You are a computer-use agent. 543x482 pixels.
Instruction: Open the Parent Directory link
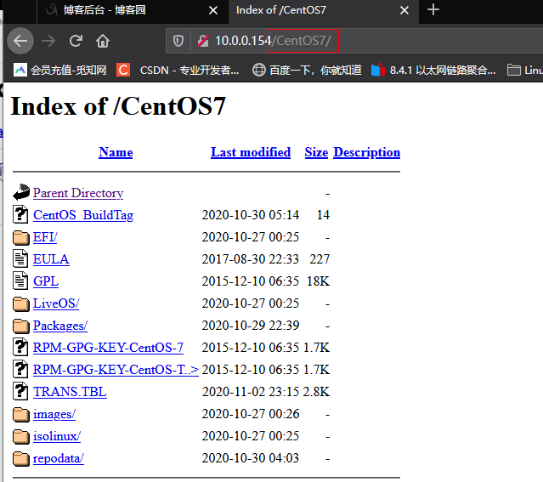tap(78, 193)
